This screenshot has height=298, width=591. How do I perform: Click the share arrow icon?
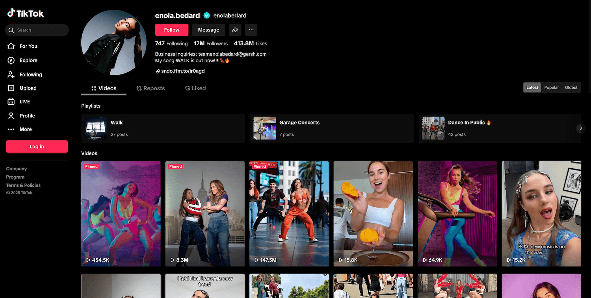[235, 30]
